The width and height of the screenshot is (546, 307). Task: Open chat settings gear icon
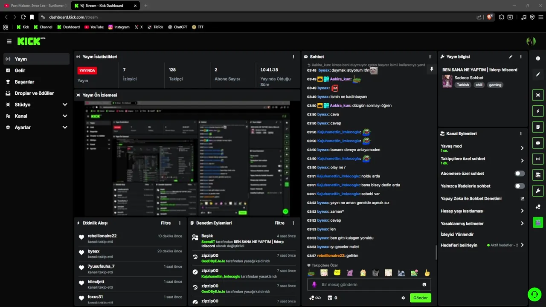[403, 298]
